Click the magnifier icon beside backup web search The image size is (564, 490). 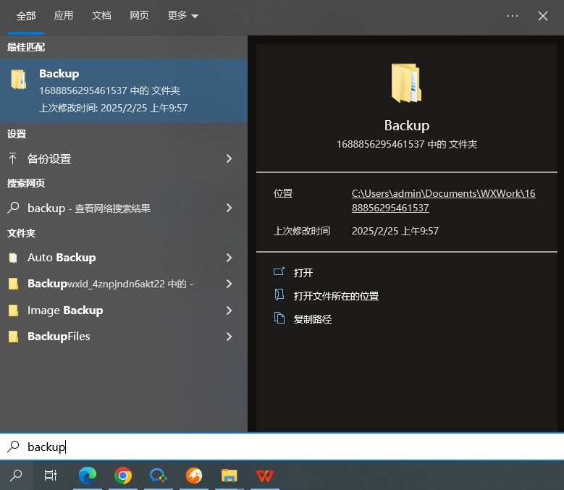[13, 208]
